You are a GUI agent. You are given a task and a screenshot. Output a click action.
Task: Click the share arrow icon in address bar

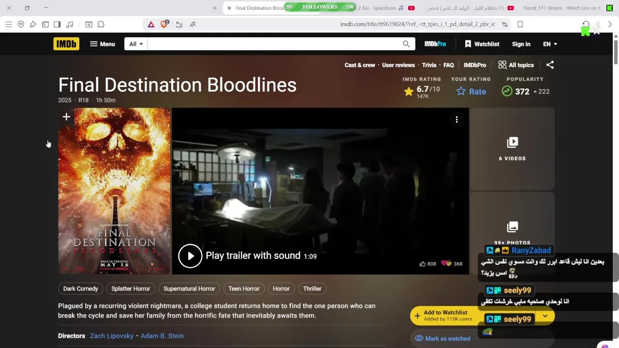[x=179, y=24]
